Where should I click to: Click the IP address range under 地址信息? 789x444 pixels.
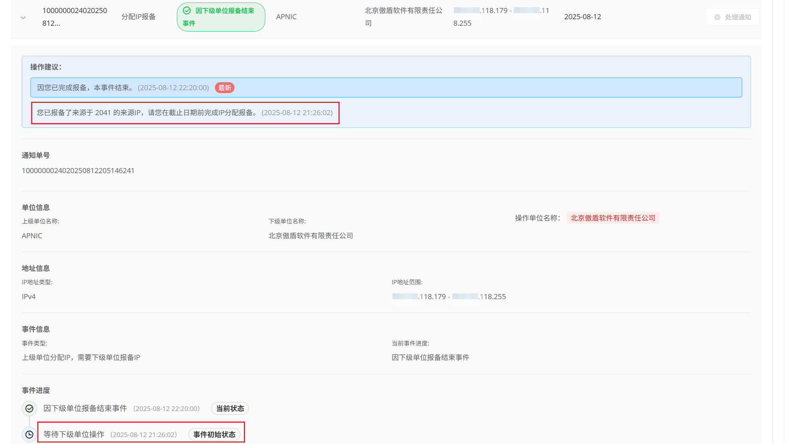[449, 297]
